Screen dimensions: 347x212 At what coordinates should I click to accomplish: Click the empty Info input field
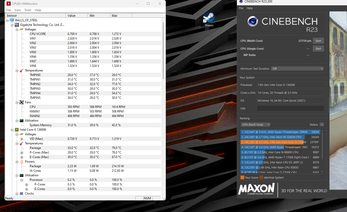click(x=290, y=108)
